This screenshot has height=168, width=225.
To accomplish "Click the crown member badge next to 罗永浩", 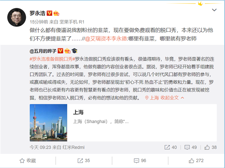I will click(x=56, y=13).
